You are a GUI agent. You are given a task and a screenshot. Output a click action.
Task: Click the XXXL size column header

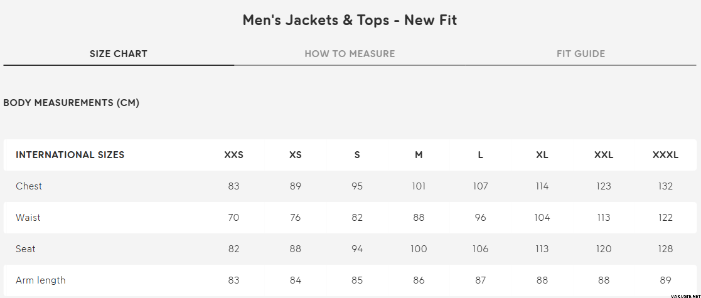click(665, 155)
